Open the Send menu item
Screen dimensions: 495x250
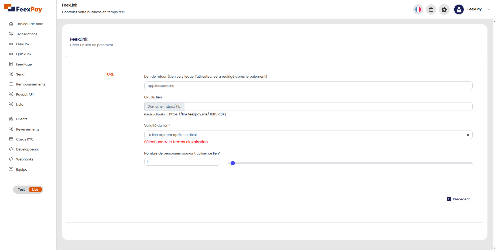click(20, 74)
